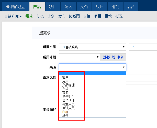This screenshot has width=157, height=128.
Task: Open the 发布 submenu item
Action: coord(62,16)
